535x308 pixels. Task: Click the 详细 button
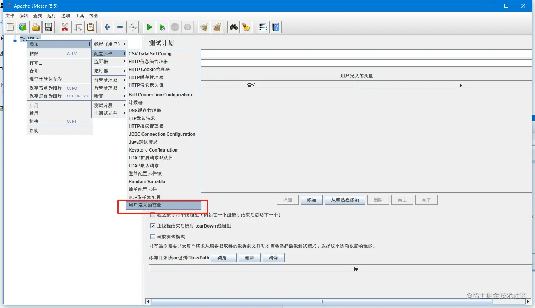(x=287, y=200)
